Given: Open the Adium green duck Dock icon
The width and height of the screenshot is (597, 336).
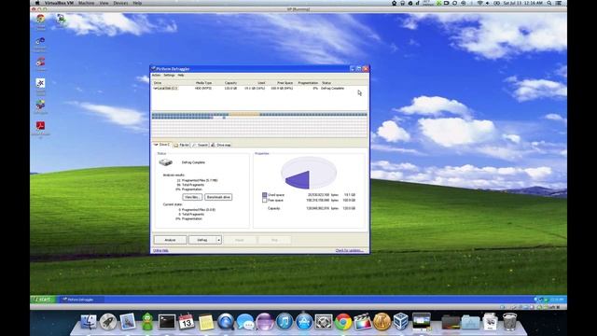Looking at the screenshot, I should tap(147, 321).
